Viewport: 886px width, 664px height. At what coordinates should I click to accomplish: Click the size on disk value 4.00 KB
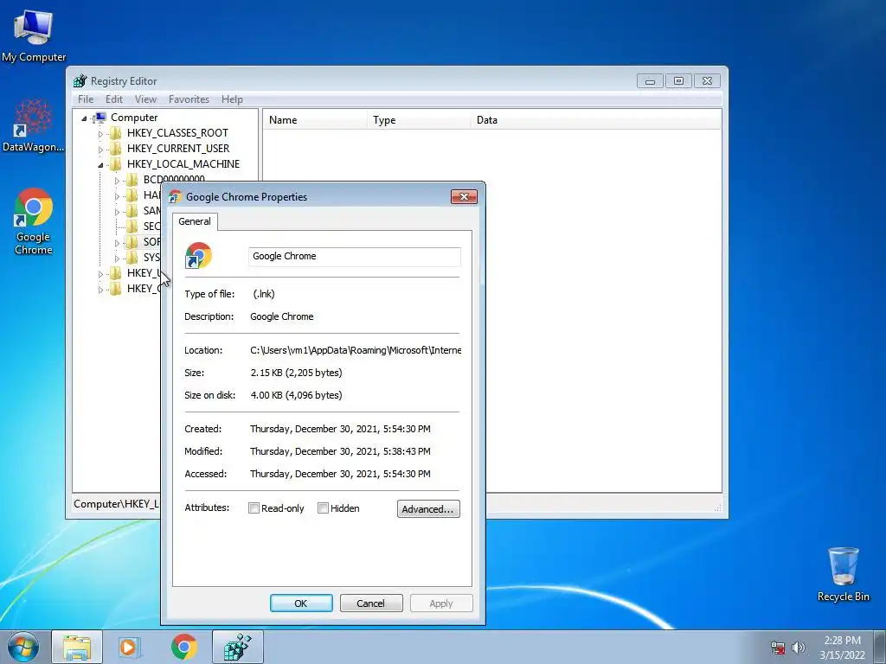(x=296, y=395)
